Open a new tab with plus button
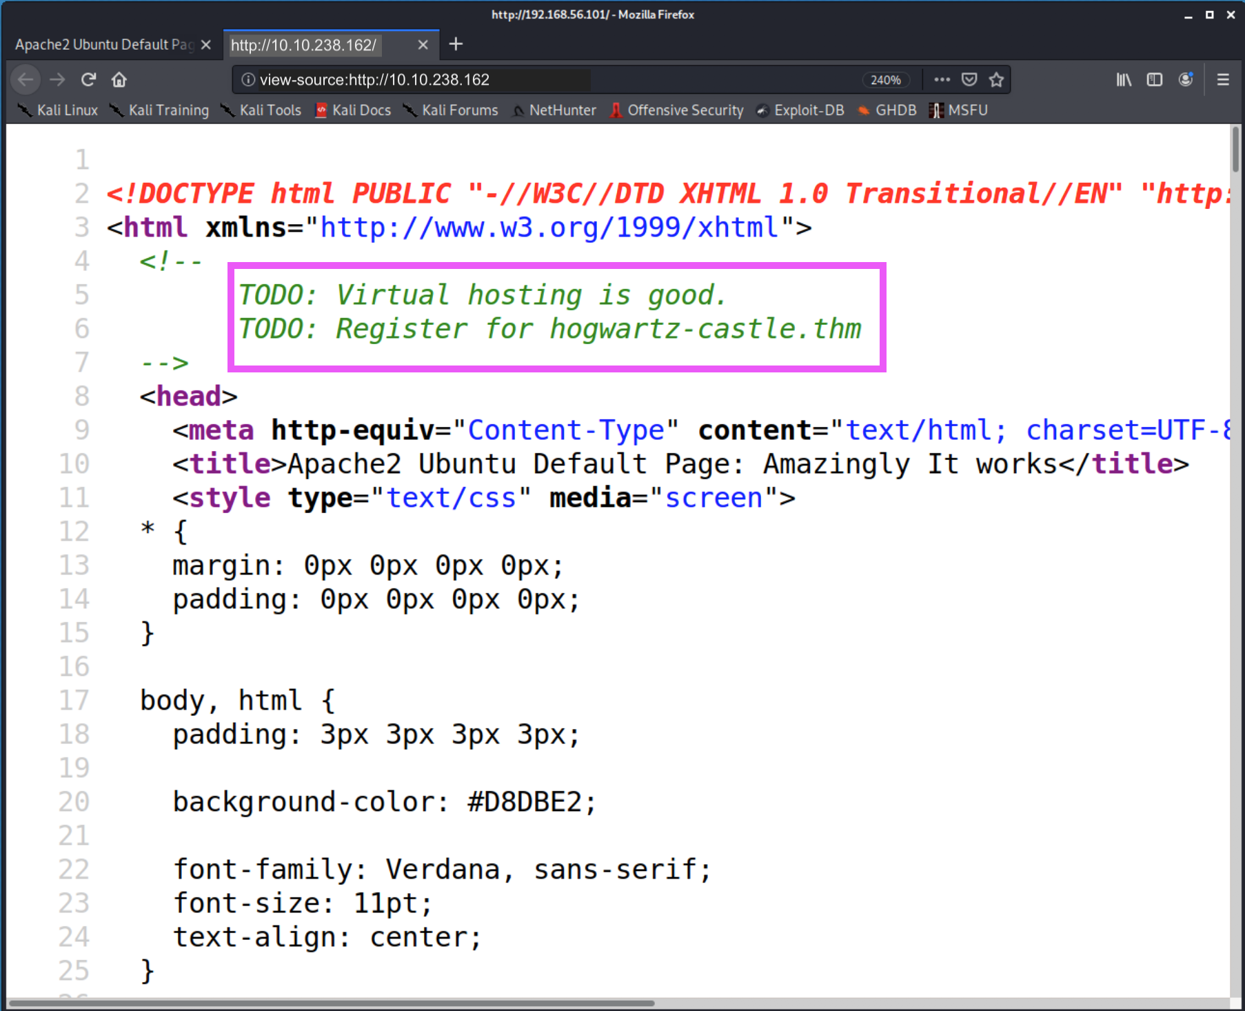This screenshot has height=1011, width=1245. [456, 45]
